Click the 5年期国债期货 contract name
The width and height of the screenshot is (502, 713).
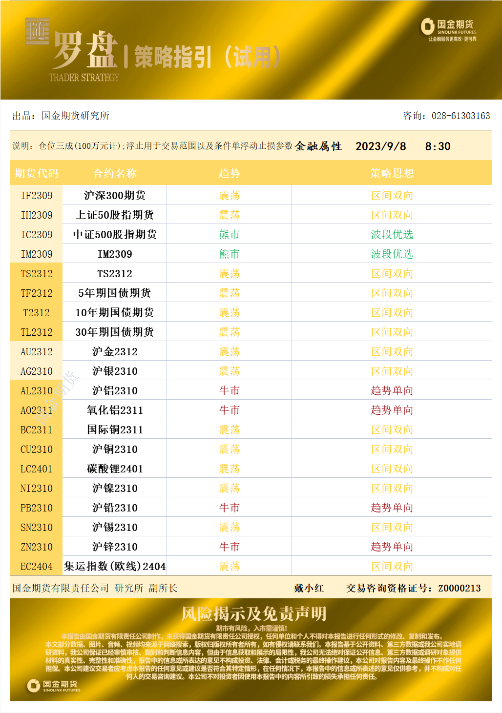pos(115,293)
